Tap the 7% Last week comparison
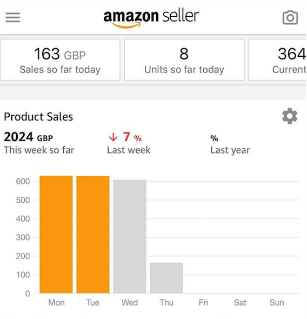Screen dimensions: 307x319 pyautogui.click(x=129, y=143)
